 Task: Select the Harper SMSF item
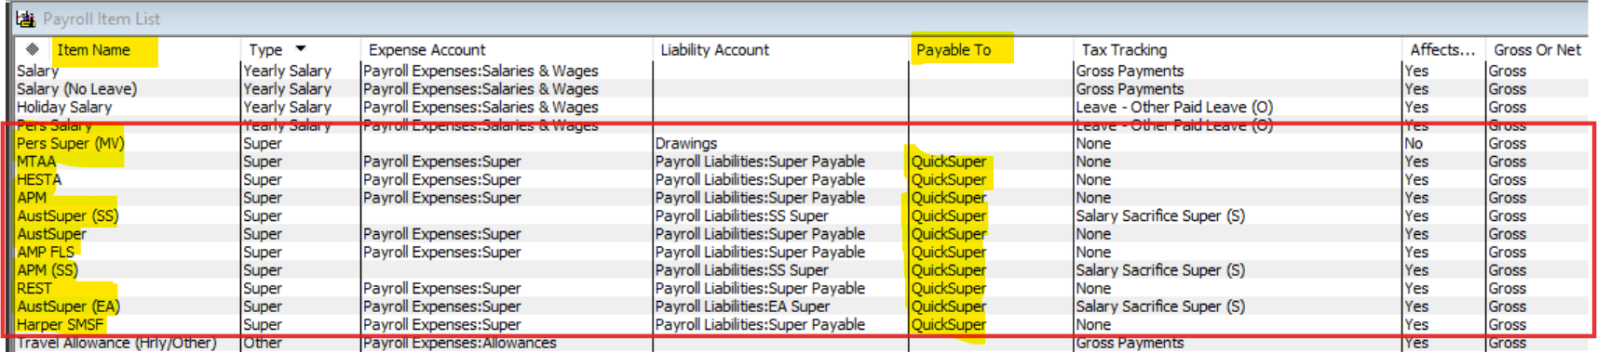coord(61,324)
